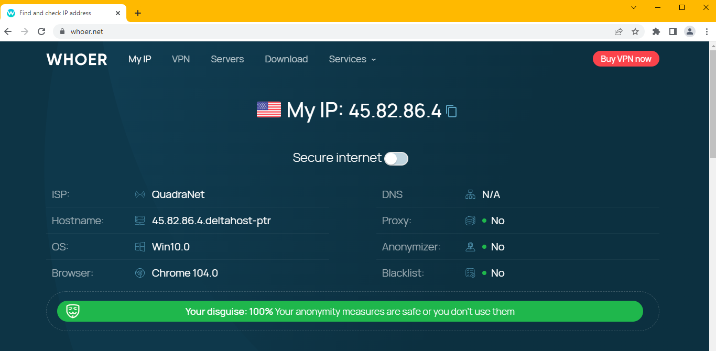
Task: Click the whoer favicon on the tab
Action: (11, 13)
